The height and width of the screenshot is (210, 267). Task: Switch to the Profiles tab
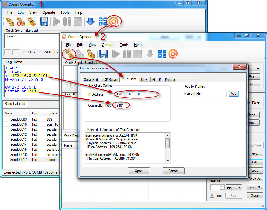point(170,80)
